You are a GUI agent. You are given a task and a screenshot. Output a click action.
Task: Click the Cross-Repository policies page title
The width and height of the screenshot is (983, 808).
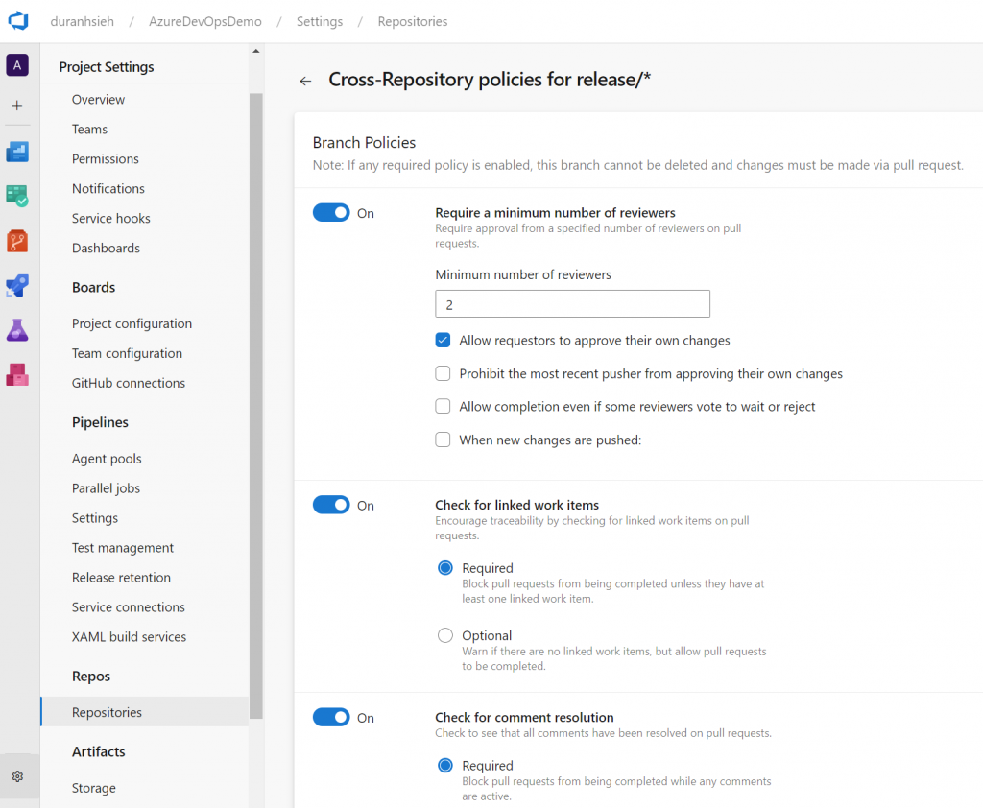(x=490, y=80)
